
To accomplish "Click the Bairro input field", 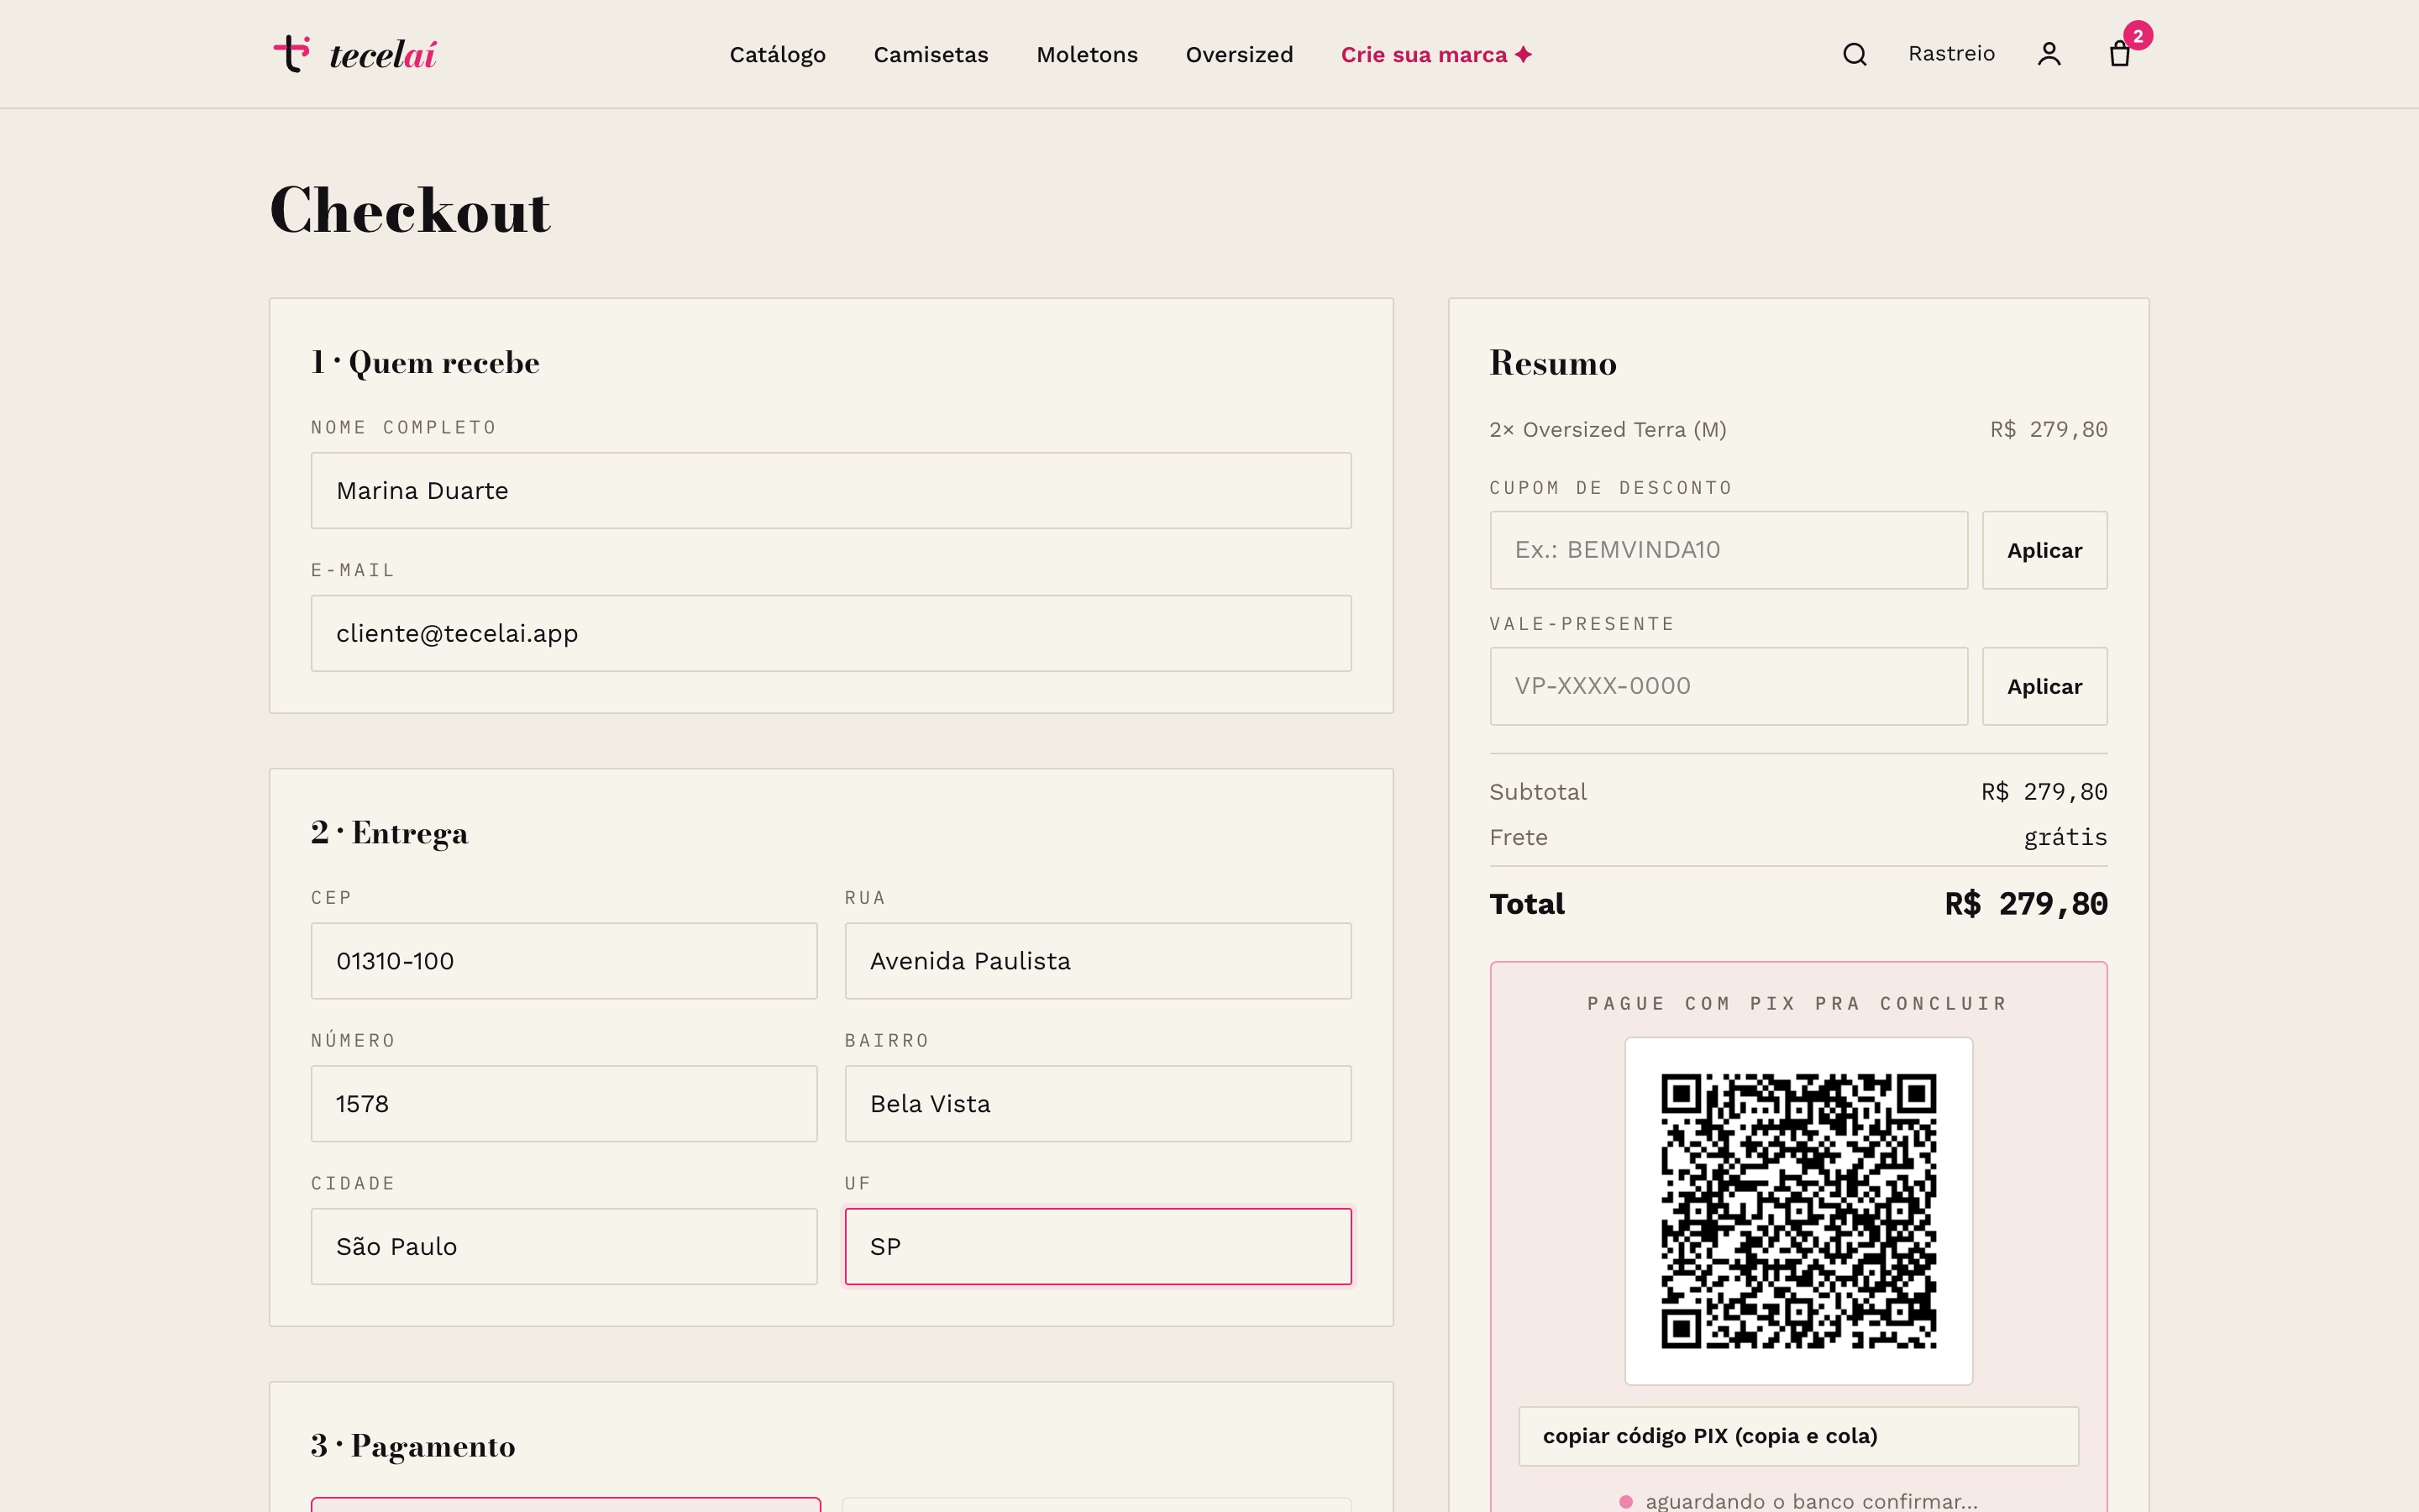I will pyautogui.click(x=1098, y=1104).
